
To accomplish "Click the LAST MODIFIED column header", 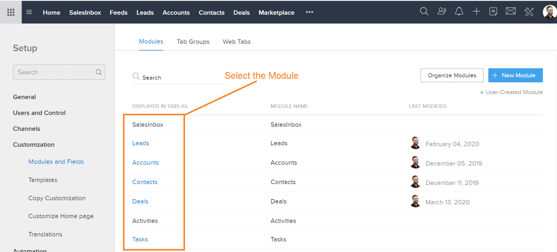I will (x=427, y=106).
